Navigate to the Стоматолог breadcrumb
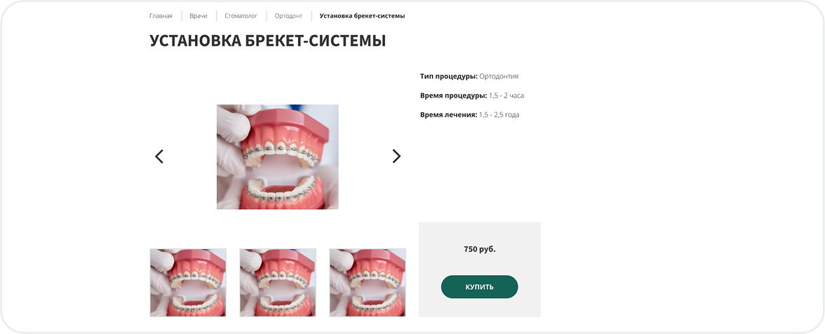The image size is (825, 334). click(241, 15)
